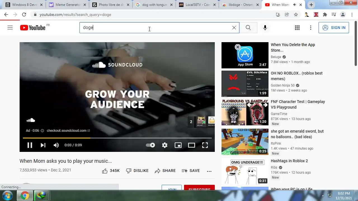Switch to dog with tongue tab

pyautogui.click(x=154, y=5)
